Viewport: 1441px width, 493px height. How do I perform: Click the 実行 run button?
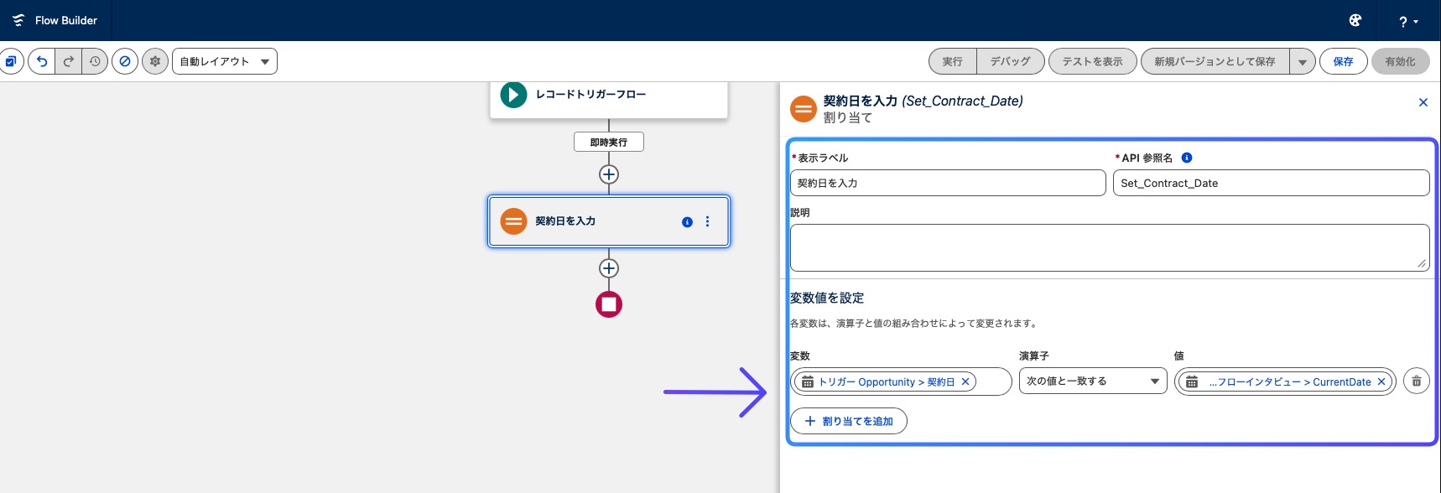[952, 61]
